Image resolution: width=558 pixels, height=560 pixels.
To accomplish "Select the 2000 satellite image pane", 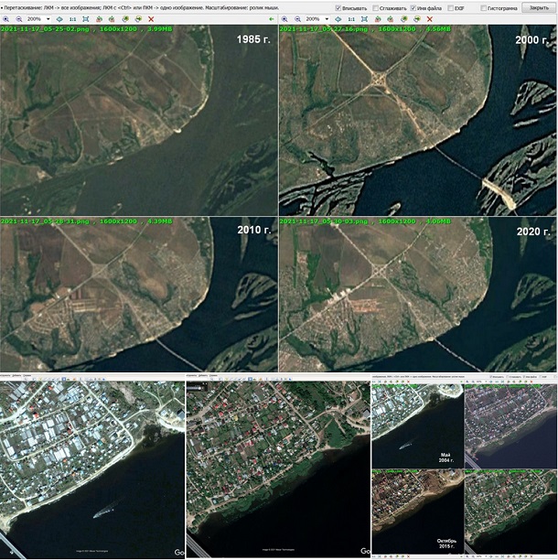I will [418, 121].
